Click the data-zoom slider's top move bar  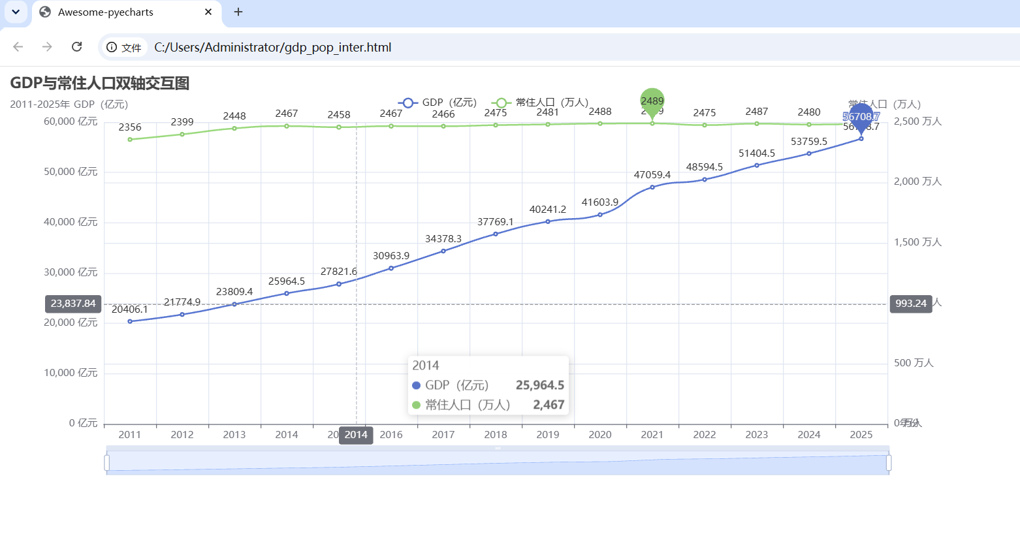pyautogui.click(x=498, y=448)
